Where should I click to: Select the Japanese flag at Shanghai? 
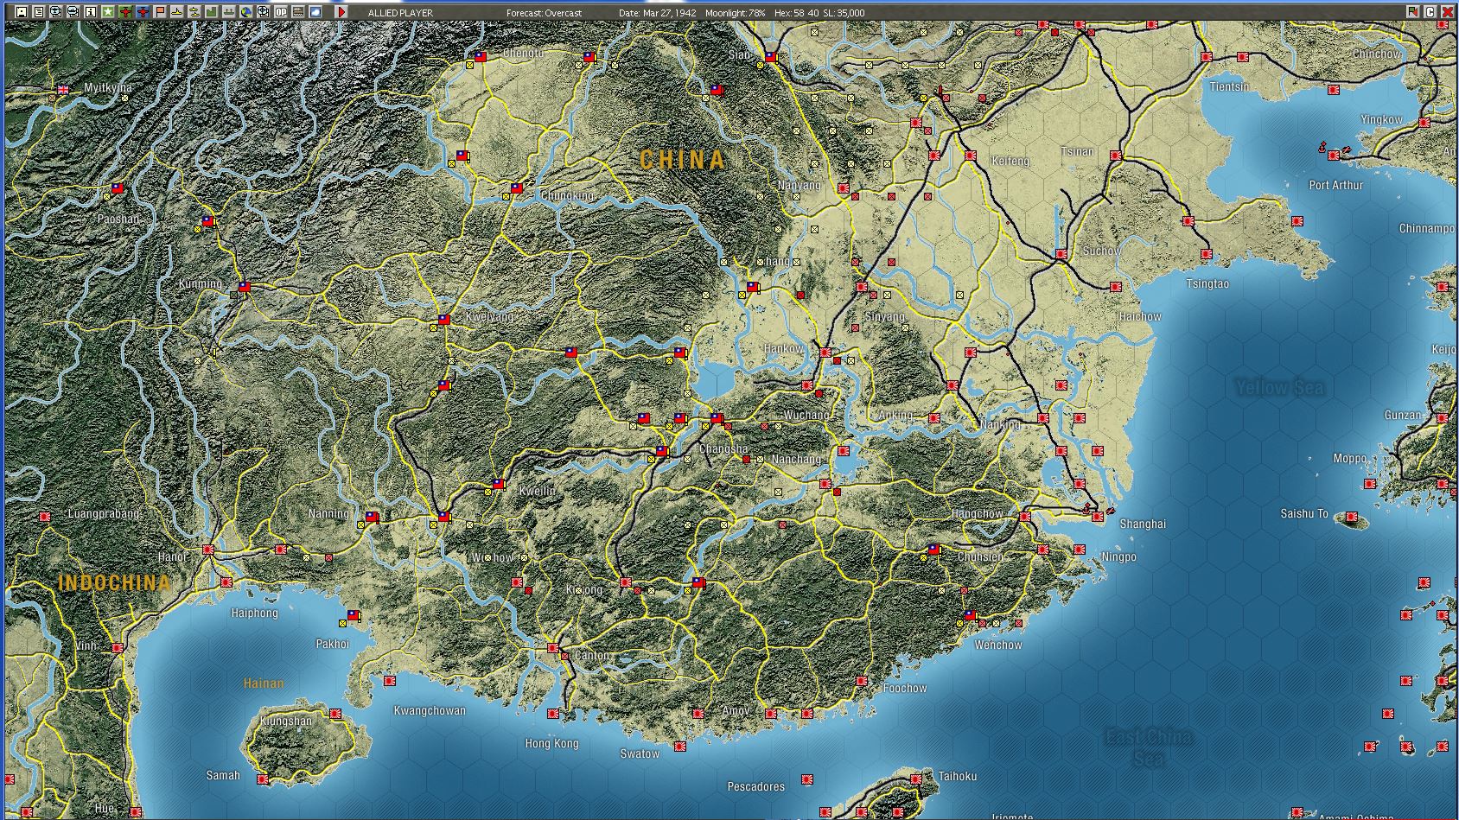click(1098, 517)
